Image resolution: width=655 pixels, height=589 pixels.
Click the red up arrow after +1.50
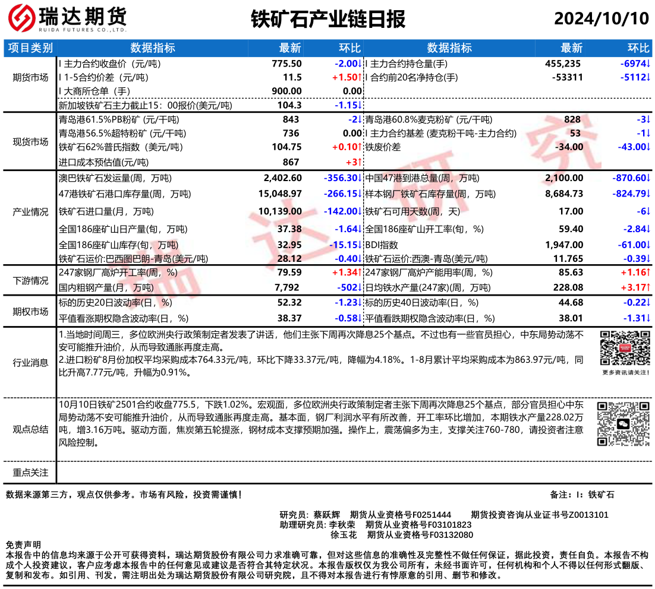pyautogui.click(x=360, y=77)
